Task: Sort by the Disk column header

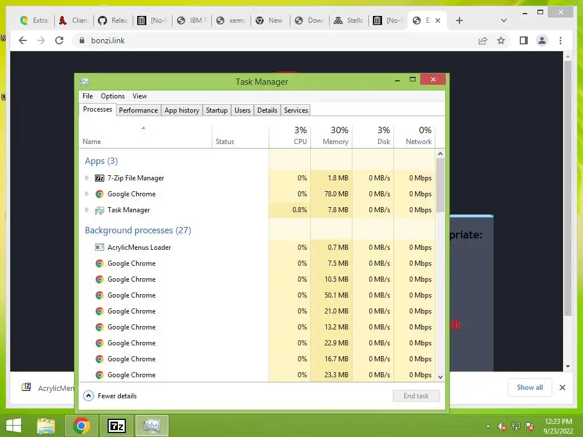Action: (373, 135)
